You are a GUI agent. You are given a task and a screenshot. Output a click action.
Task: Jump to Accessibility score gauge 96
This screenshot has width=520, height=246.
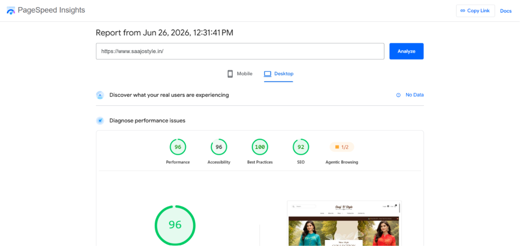pyautogui.click(x=219, y=147)
